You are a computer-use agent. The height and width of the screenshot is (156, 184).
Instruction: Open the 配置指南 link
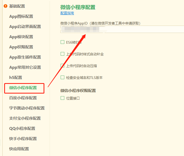click(67, 13)
